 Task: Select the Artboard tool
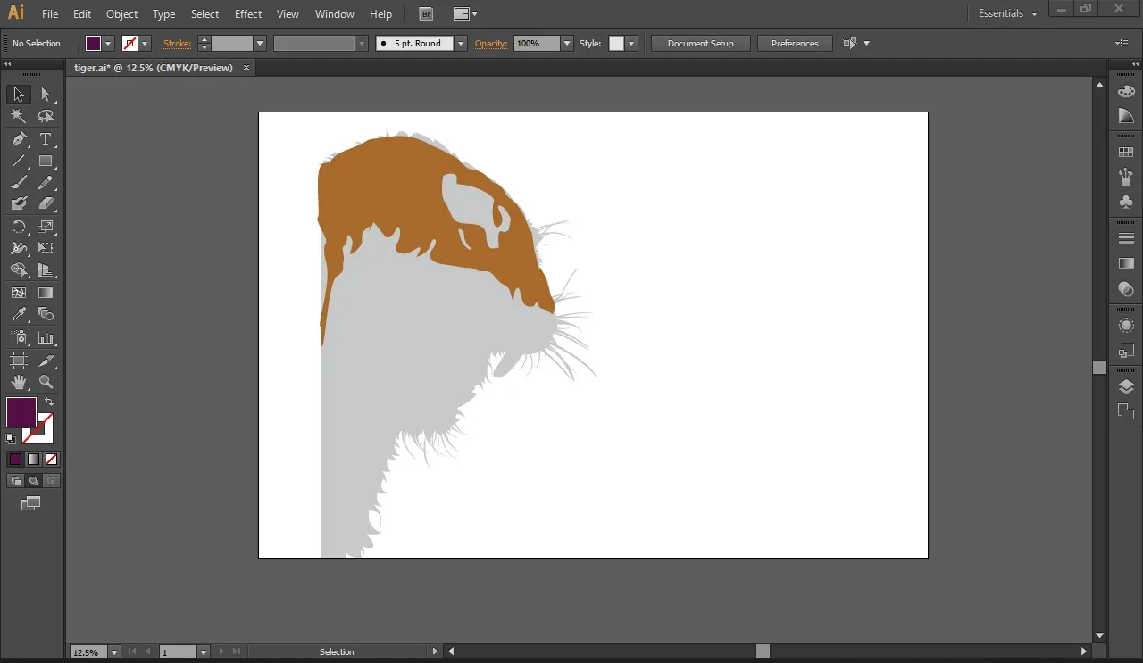19,361
